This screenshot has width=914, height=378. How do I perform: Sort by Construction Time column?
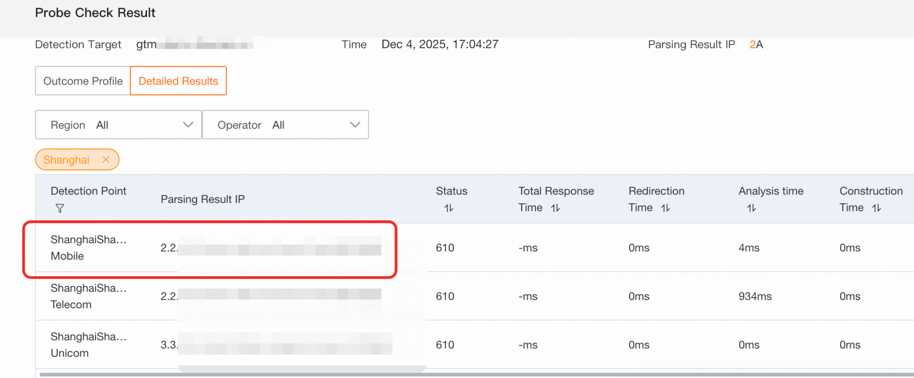click(x=876, y=208)
